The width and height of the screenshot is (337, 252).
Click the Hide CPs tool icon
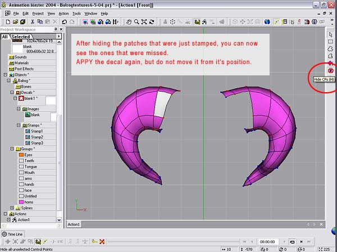click(331, 71)
